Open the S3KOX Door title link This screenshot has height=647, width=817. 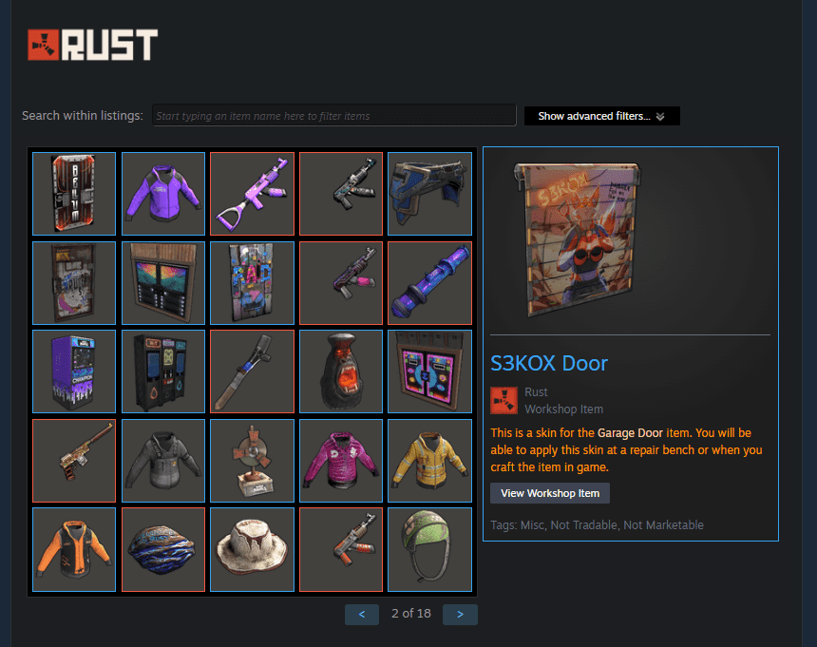point(549,363)
